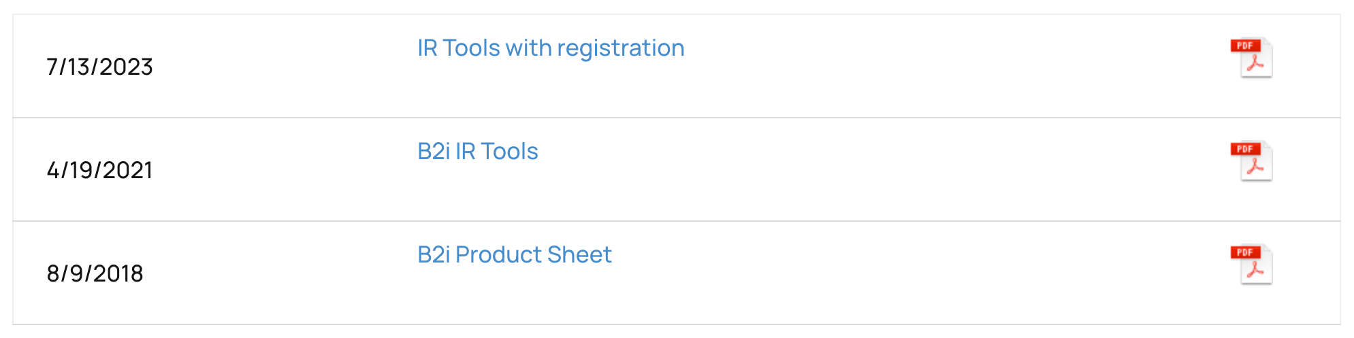Click the red PDF badge in the 8/9/2018 row
This screenshot has height=338, width=1354.
[x=1245, y=252]
